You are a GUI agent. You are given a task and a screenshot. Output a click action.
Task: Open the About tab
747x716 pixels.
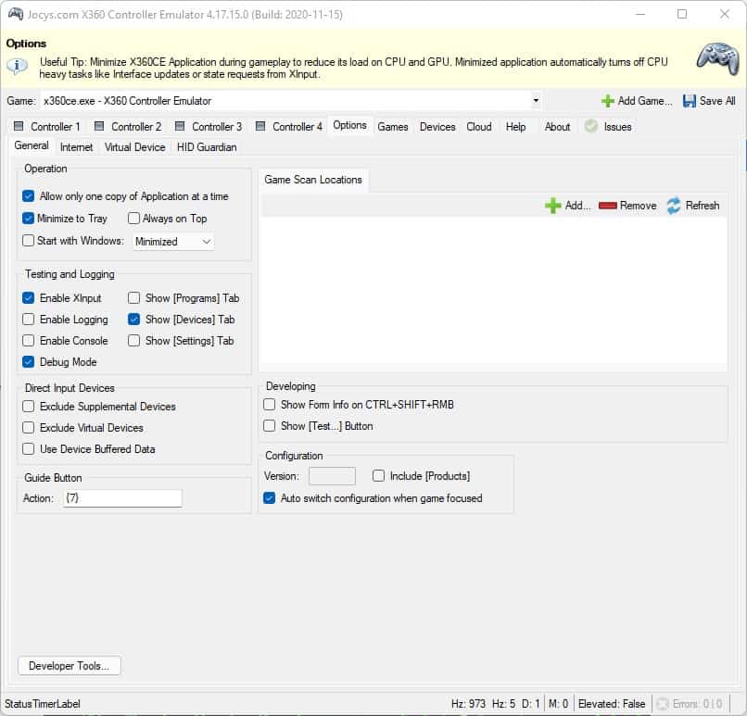point(557,127)
